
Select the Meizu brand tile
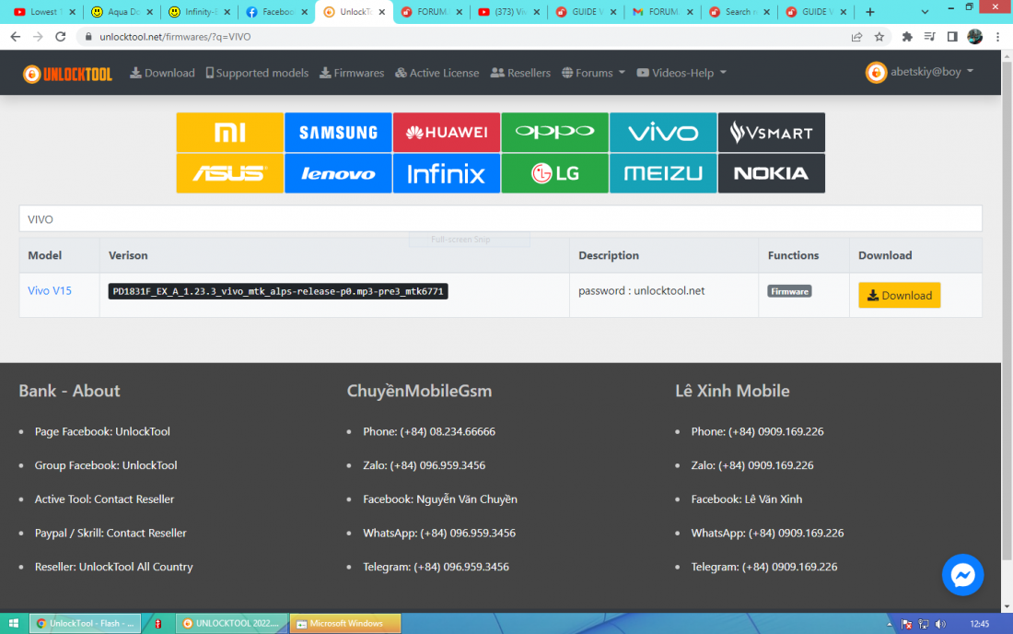(663, 173)
